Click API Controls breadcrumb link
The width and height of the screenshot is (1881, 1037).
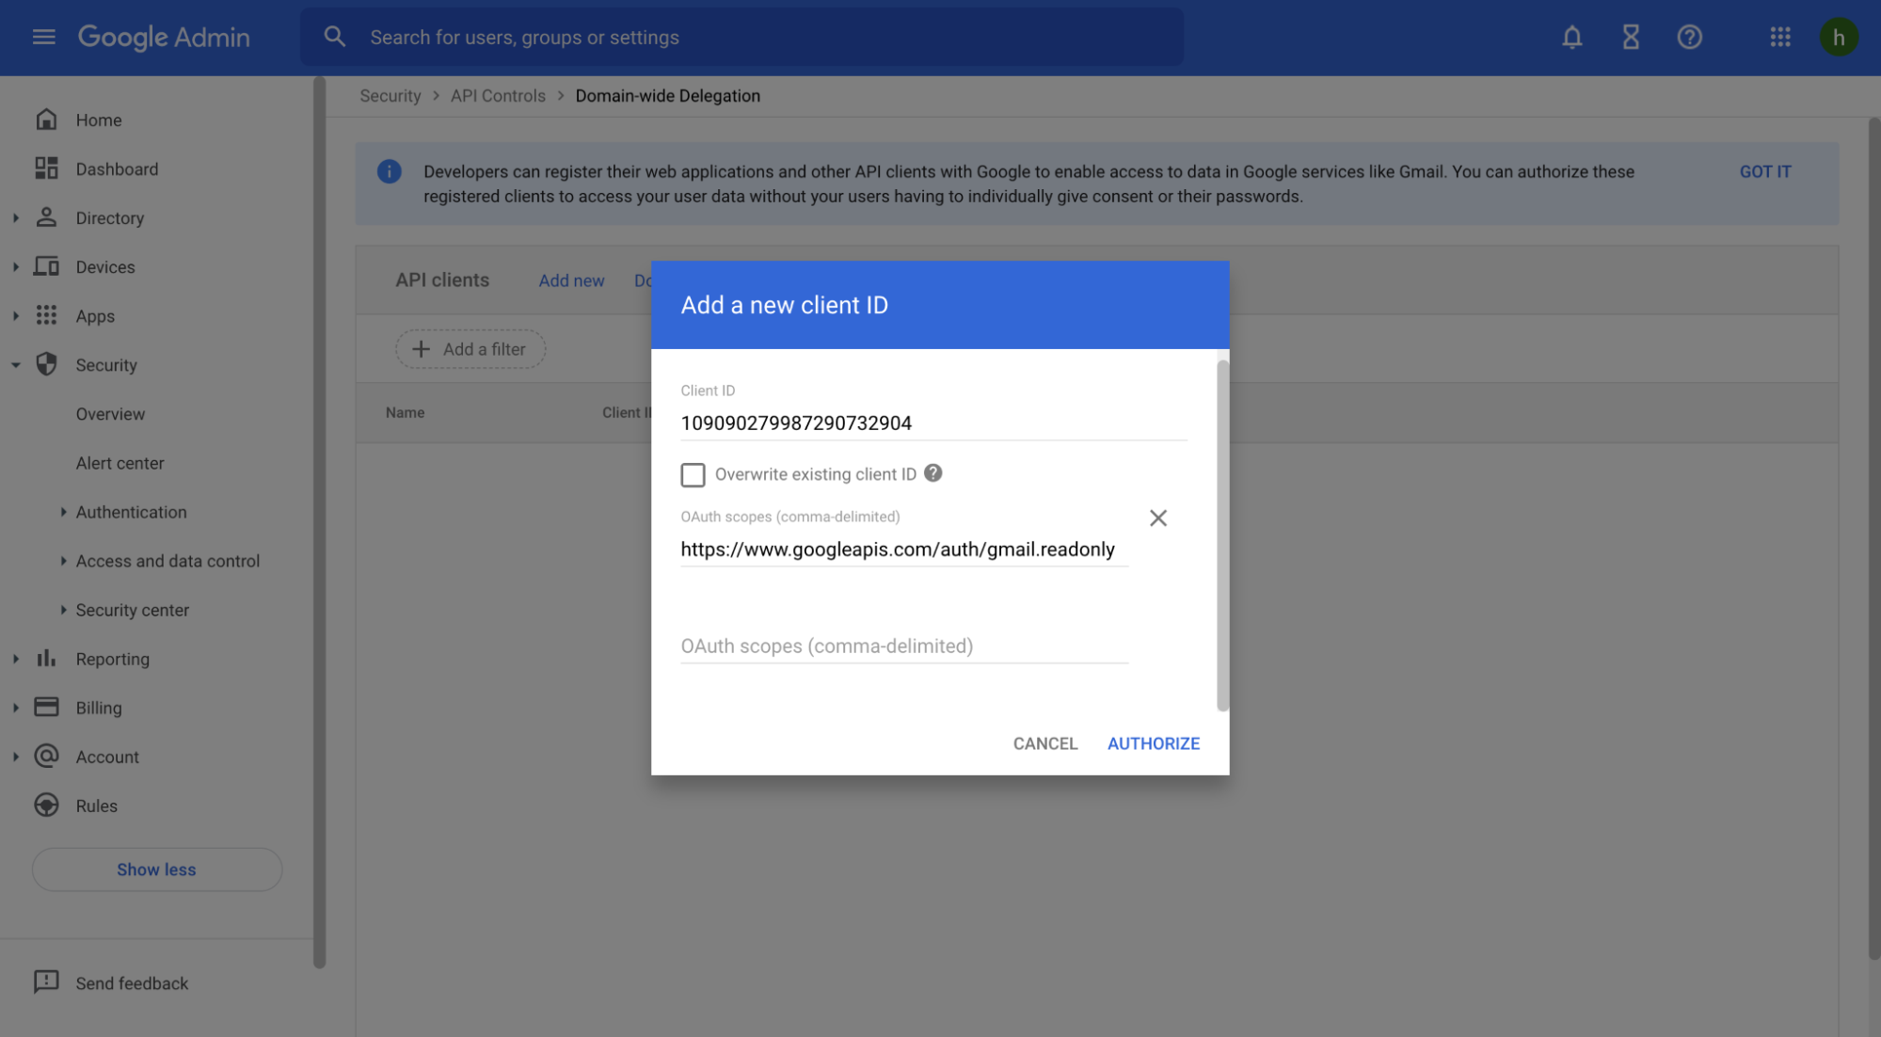coord(498,96)
